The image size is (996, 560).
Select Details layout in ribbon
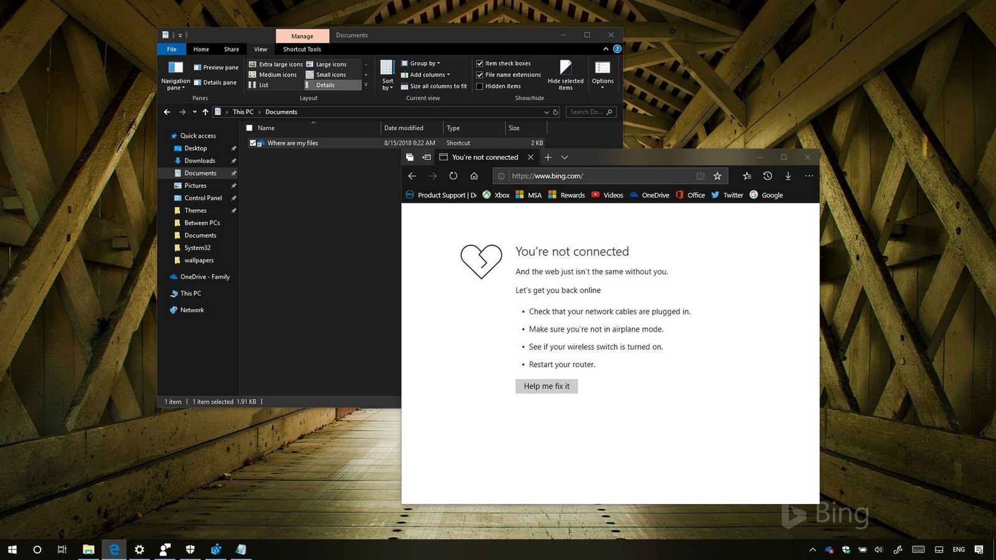333,85
